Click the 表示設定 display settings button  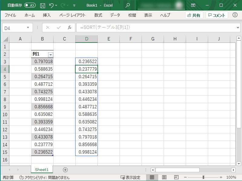131,177
